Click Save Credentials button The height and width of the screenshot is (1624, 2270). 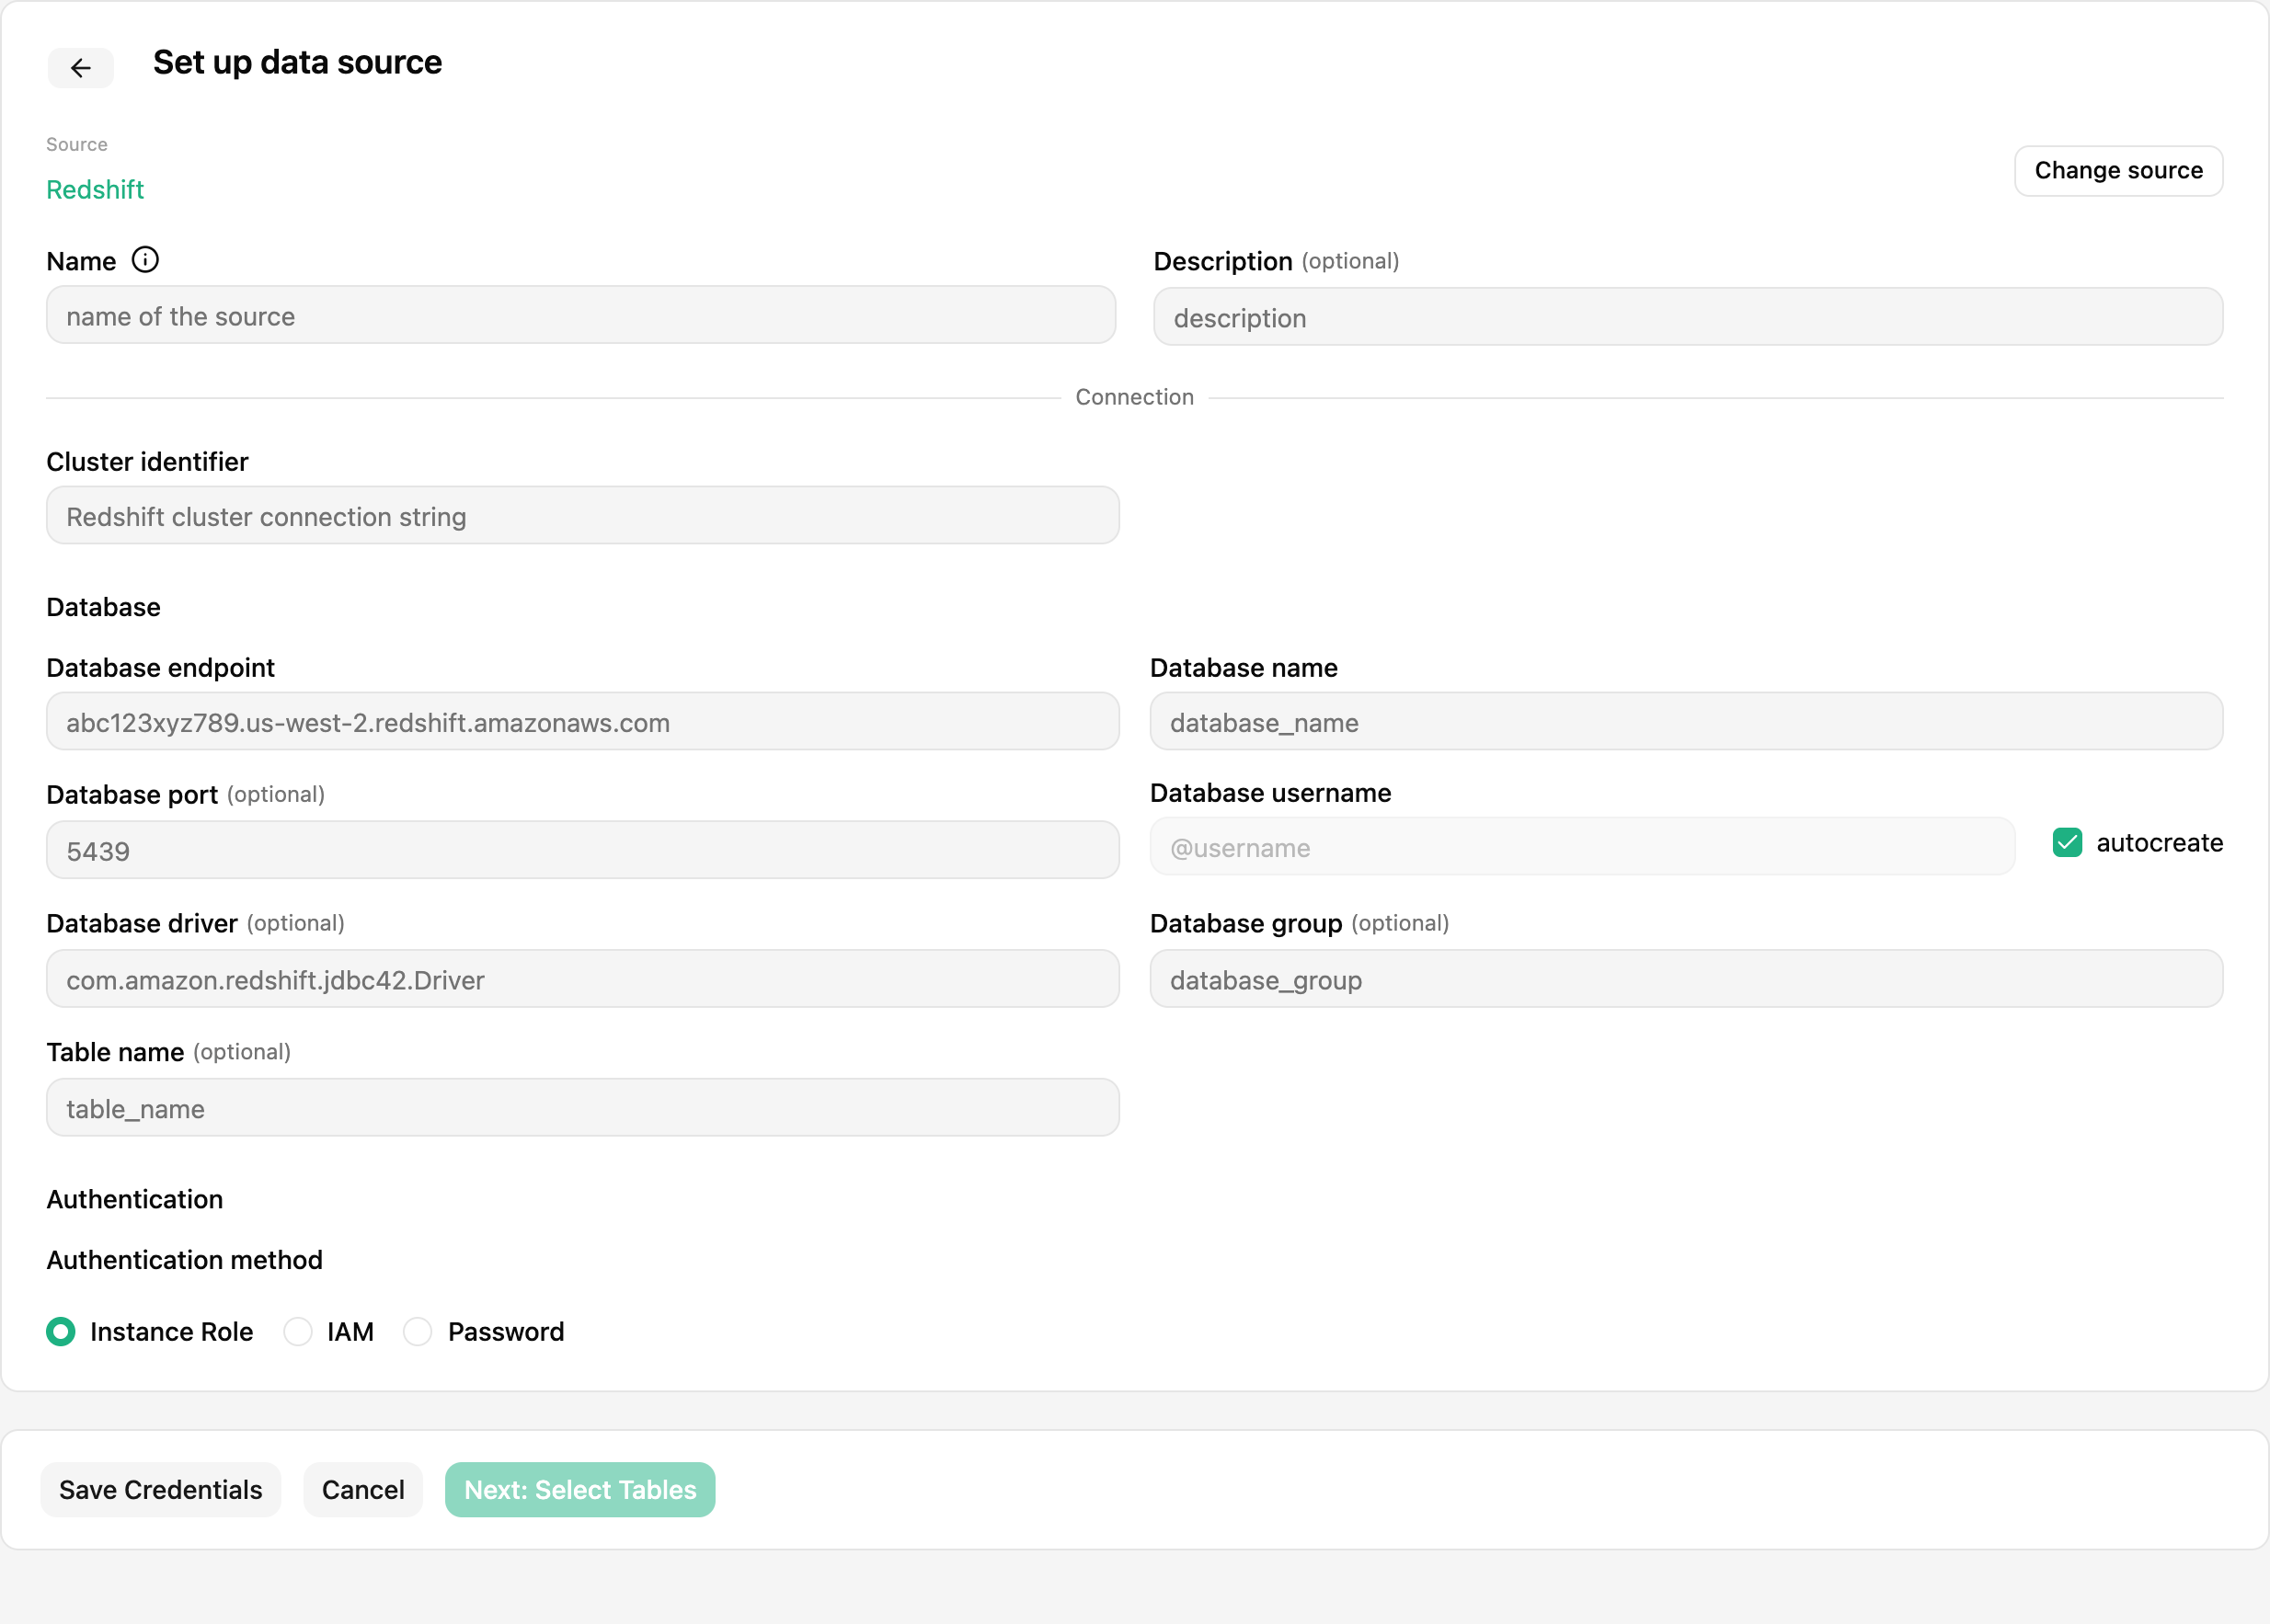(161, 1489)
